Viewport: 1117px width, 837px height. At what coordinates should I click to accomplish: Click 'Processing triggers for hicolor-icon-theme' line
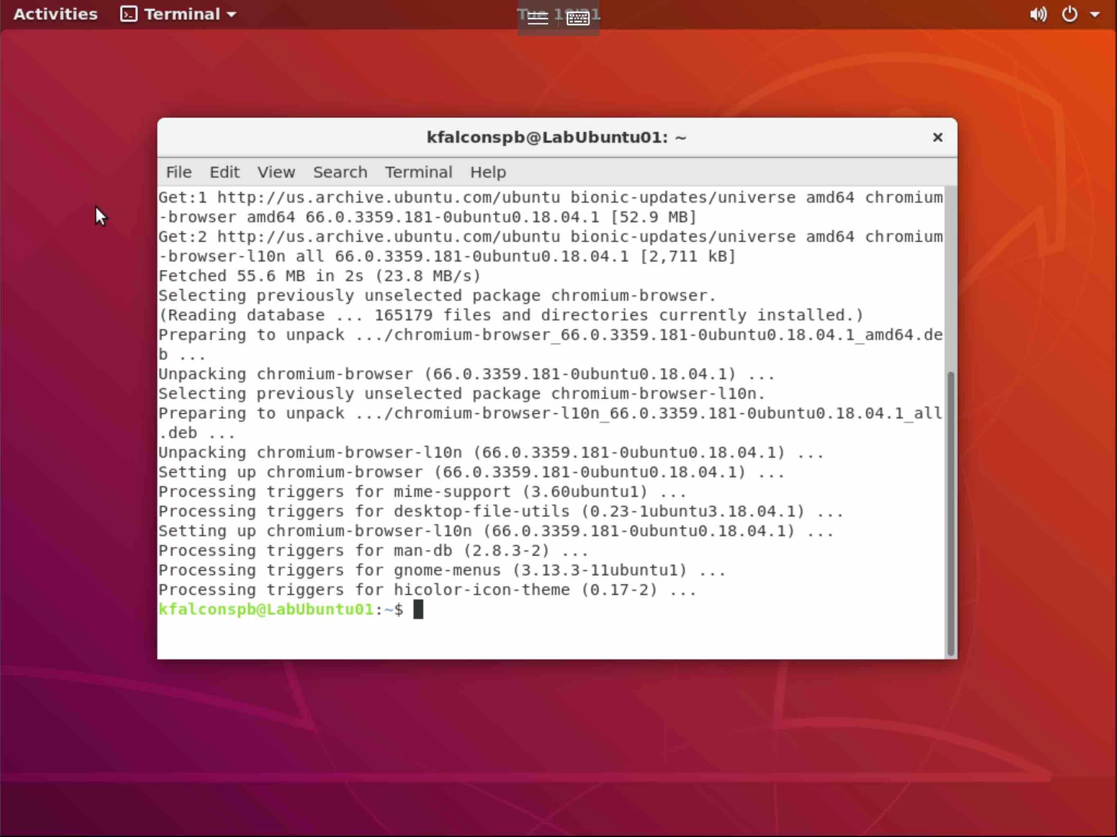pos(427,590)
